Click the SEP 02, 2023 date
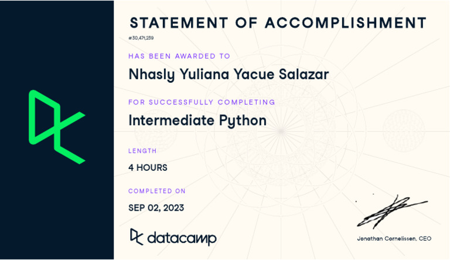Screen dimensions: 450x260 point(156,208)
